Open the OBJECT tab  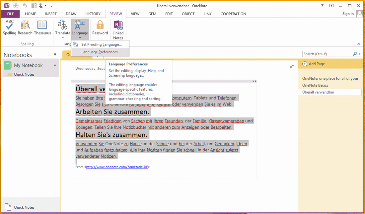[x=188, y=14]
